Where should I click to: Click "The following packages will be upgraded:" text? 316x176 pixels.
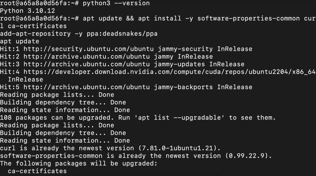click(x=79, y=163)
